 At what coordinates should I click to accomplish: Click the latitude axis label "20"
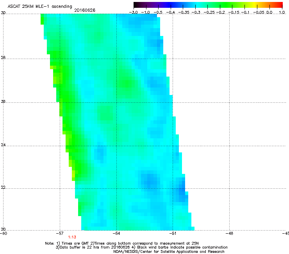(3, 229)
